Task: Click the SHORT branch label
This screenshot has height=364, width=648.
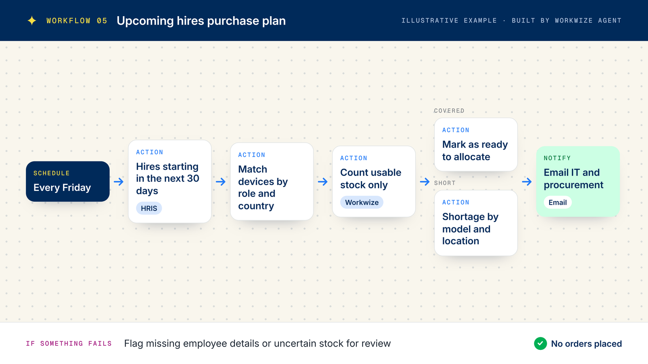Action: tap(445, 183)
